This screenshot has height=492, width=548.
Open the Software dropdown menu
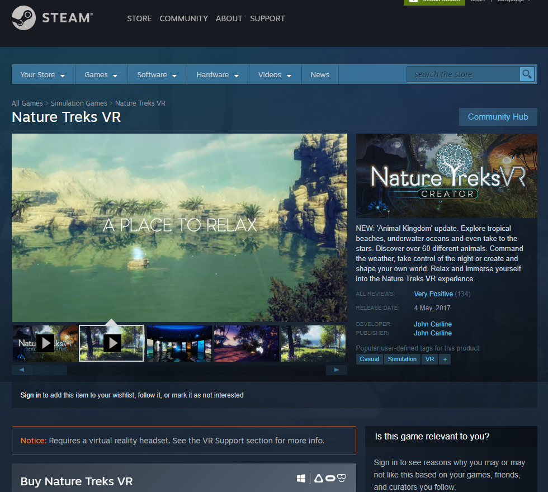click(x=157, y=74)
